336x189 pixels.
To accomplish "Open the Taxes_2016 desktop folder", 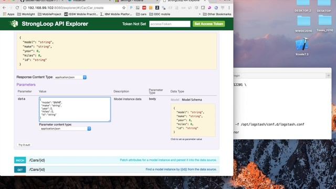I will [x=324, y=24].
